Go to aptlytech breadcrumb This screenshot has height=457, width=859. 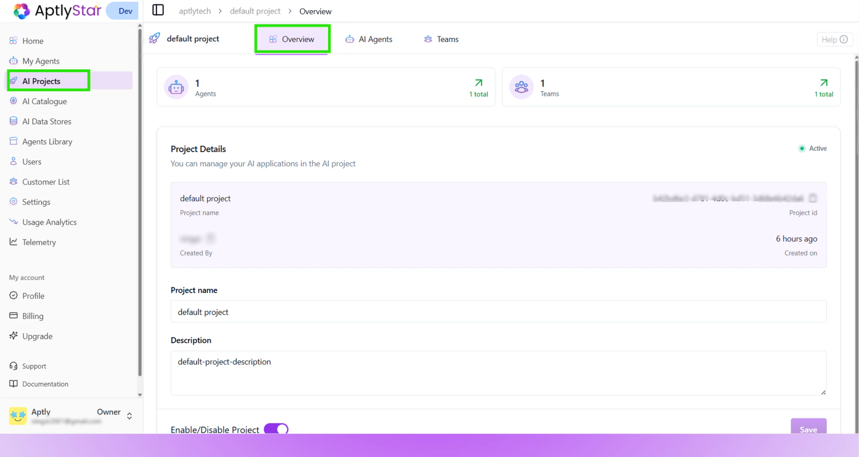195,11
